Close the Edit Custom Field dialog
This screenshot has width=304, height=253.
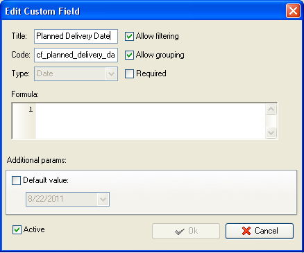tap(293, 11)
